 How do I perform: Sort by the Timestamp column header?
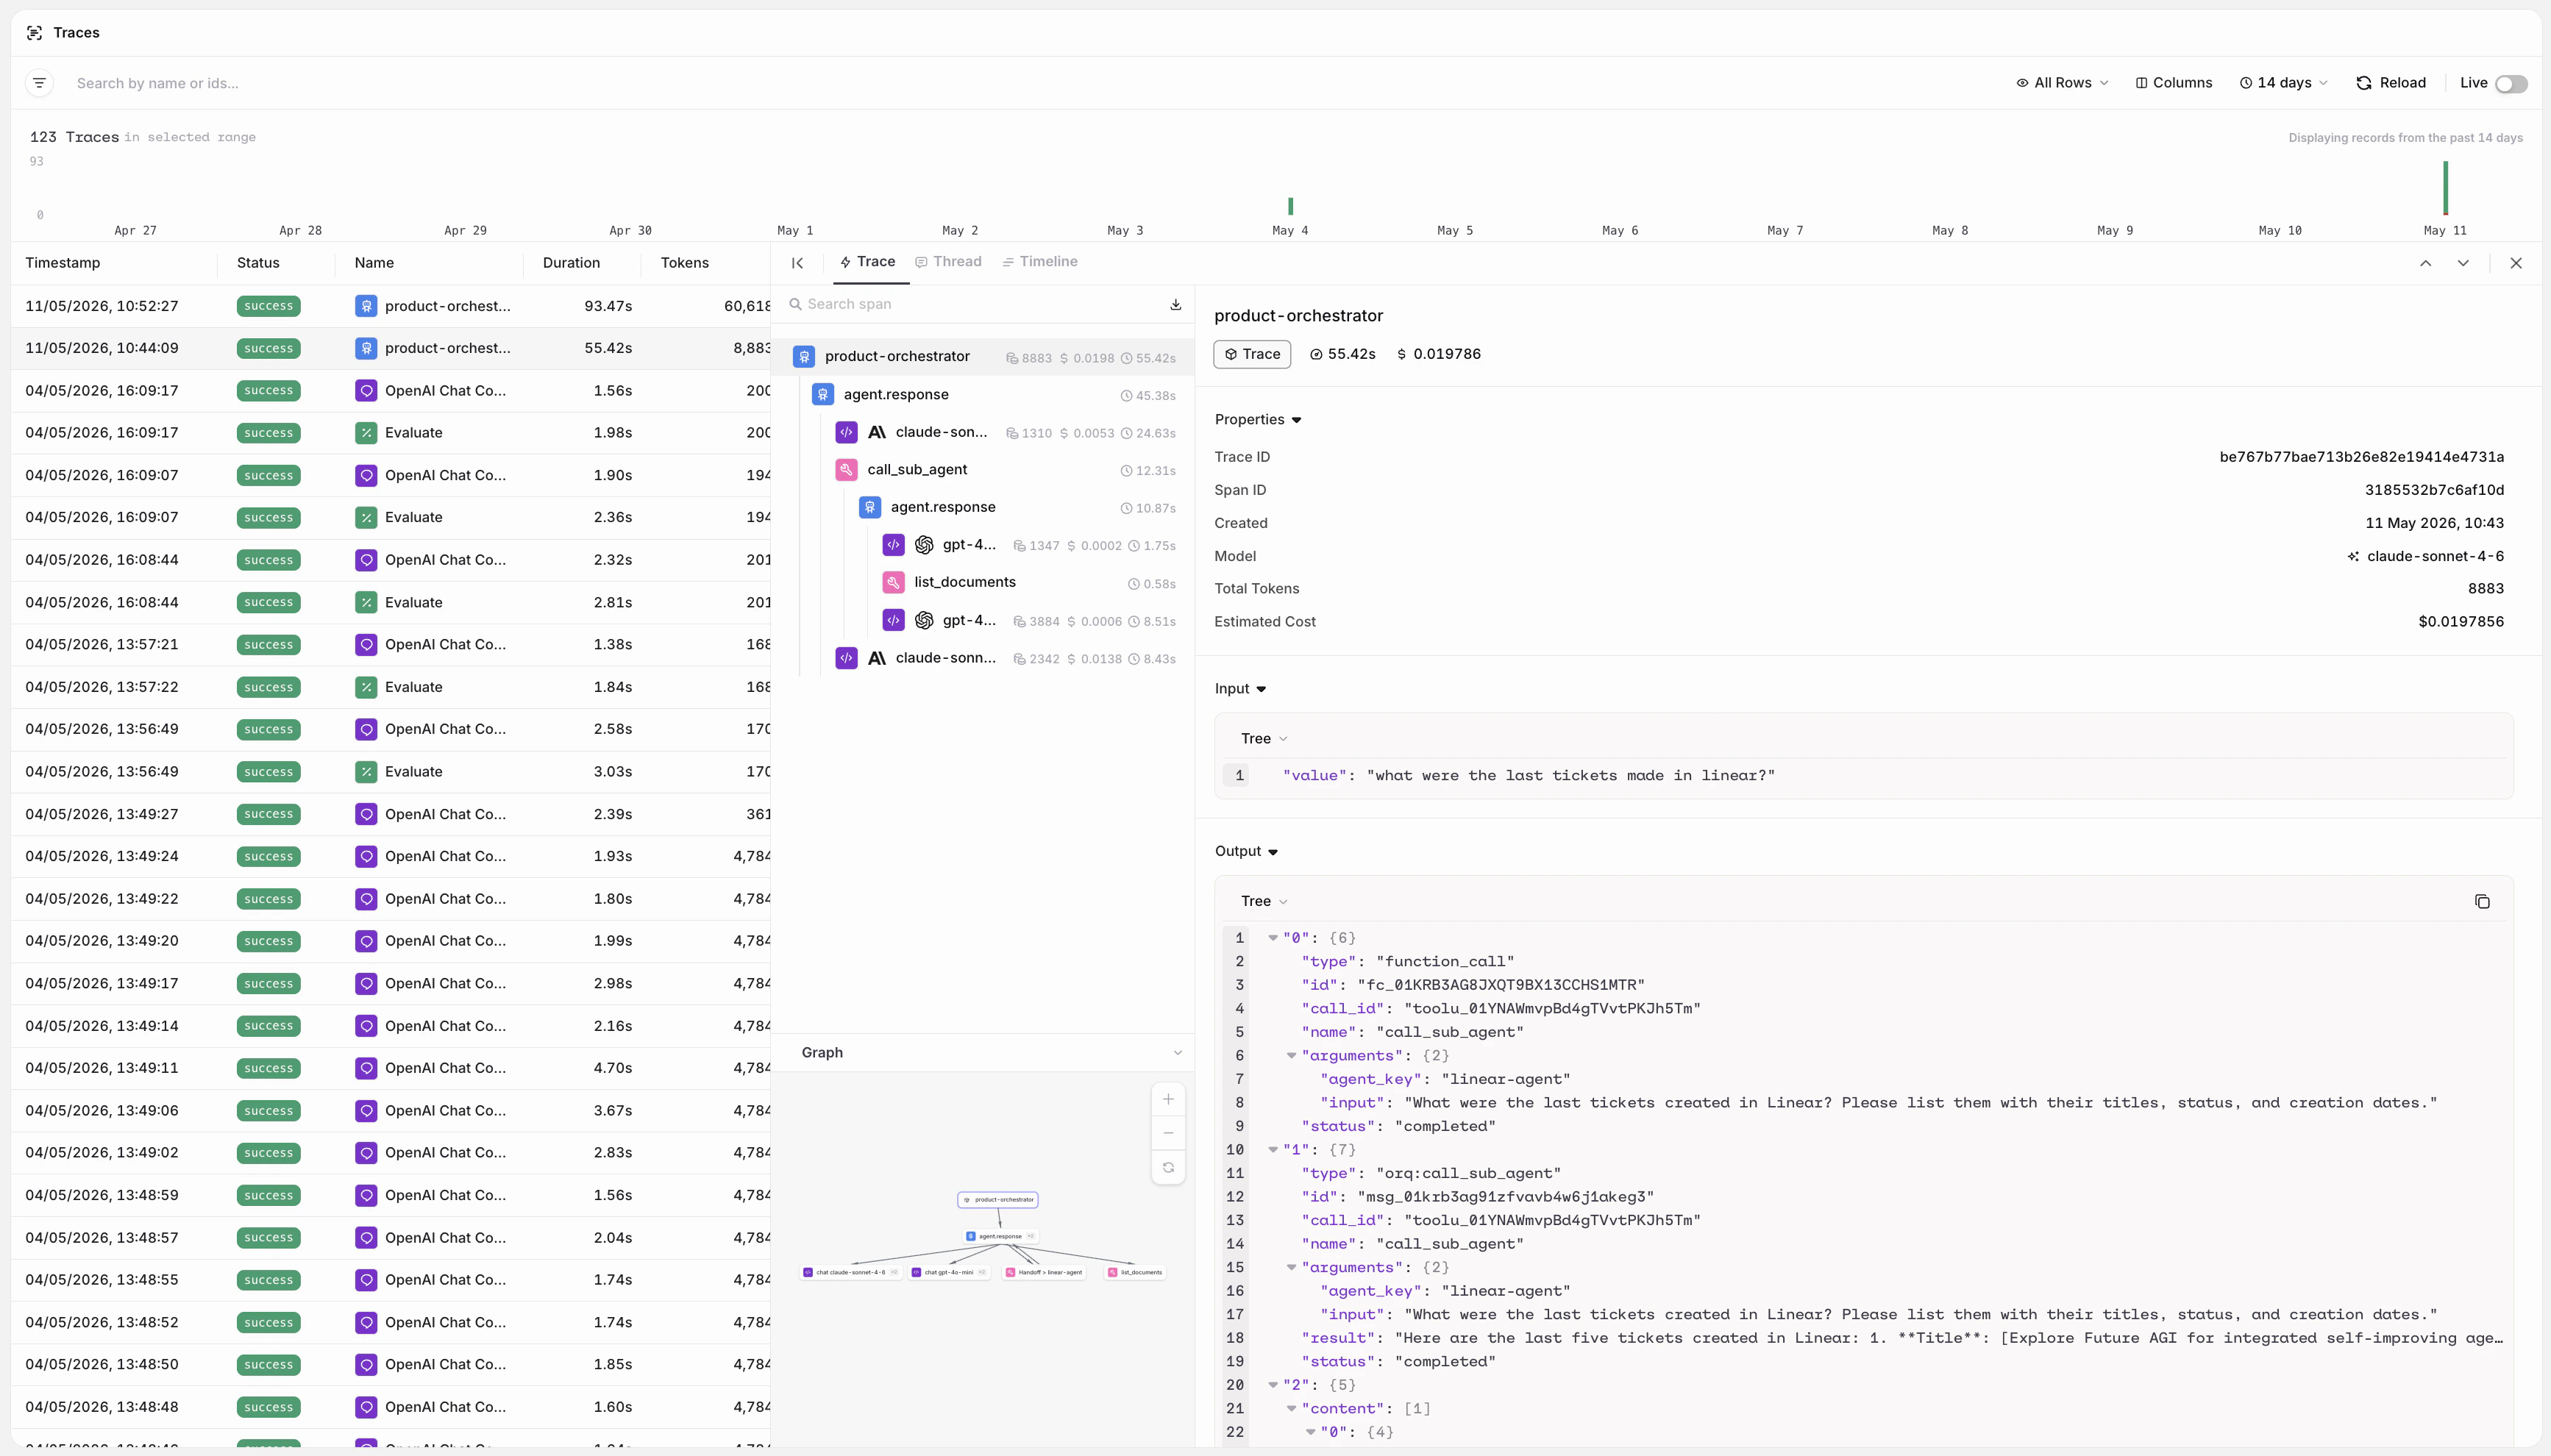tap(63, 263)
